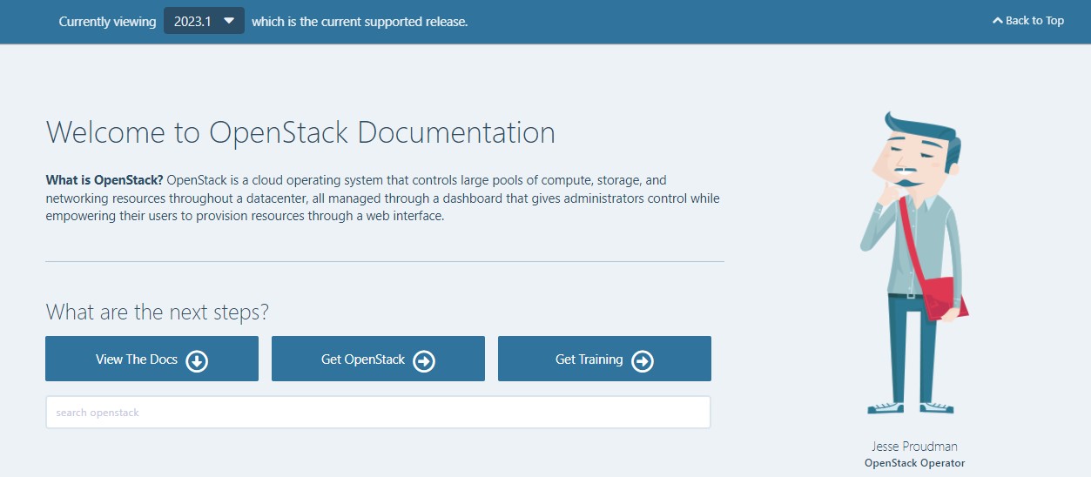Click the Back to Top link
This screenshot has height=477, width=1091.
(x=1028, y=21)
